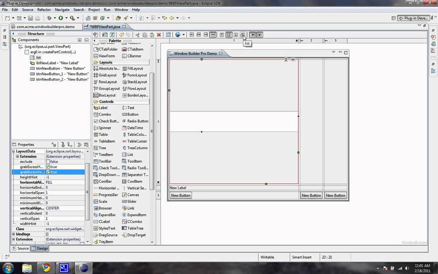438x274 pixels.
Task: Select Browser control in the Palette
Action: click(103, 208)
